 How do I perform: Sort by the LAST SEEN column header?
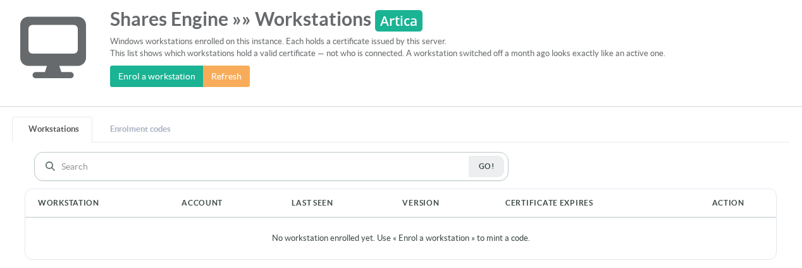[x=312, y=203]
